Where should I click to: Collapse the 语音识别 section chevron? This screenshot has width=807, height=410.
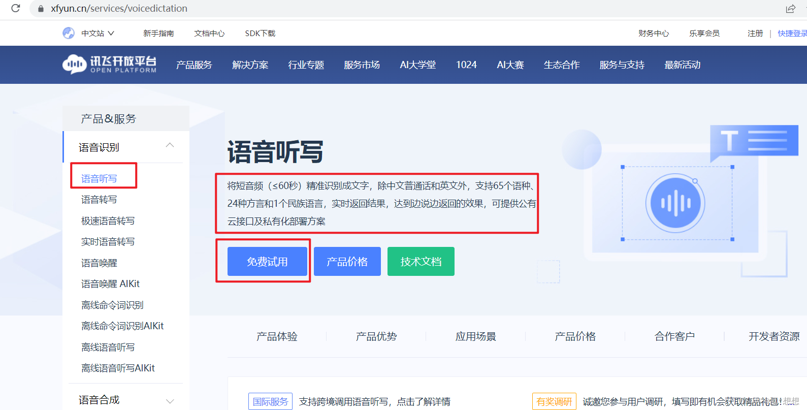(x=170, y=145)
